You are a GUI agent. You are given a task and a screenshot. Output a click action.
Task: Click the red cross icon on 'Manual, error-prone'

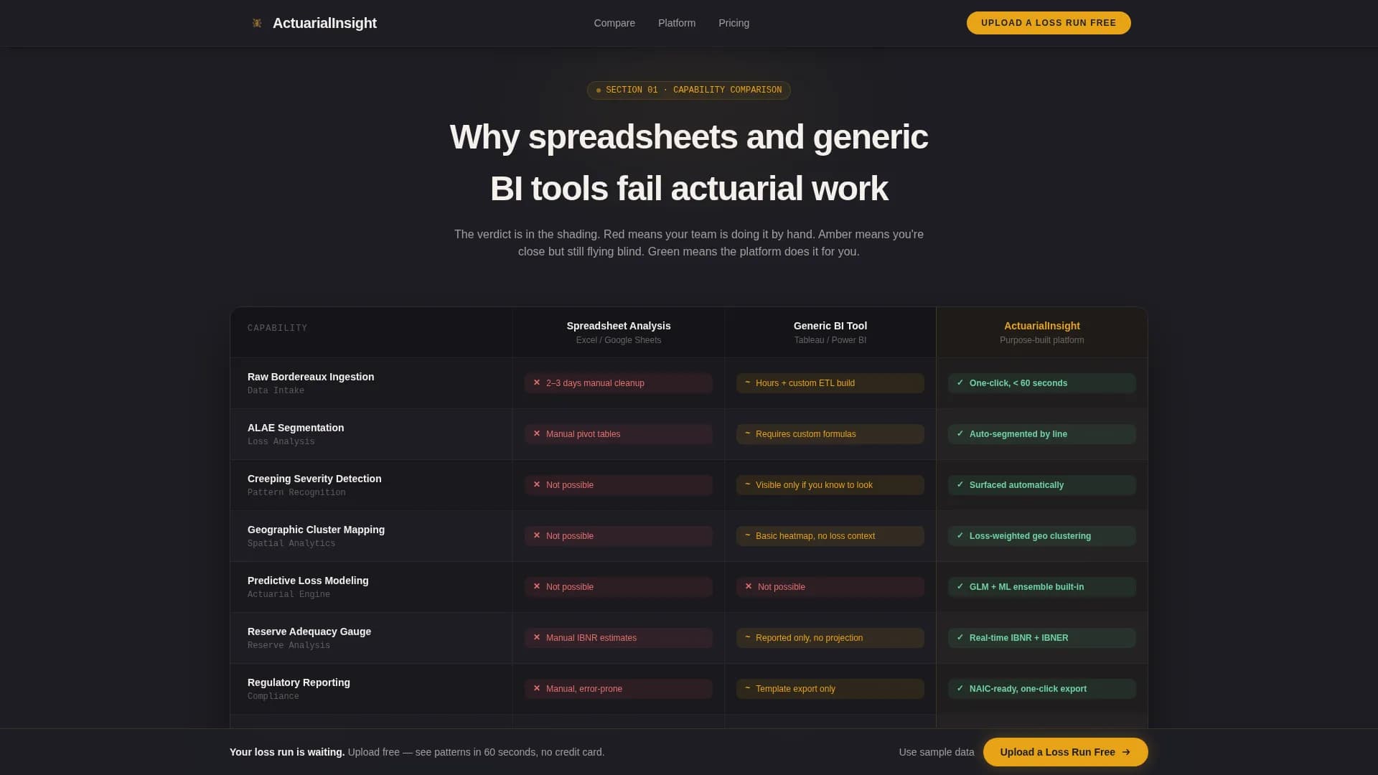tap(536, 689)
